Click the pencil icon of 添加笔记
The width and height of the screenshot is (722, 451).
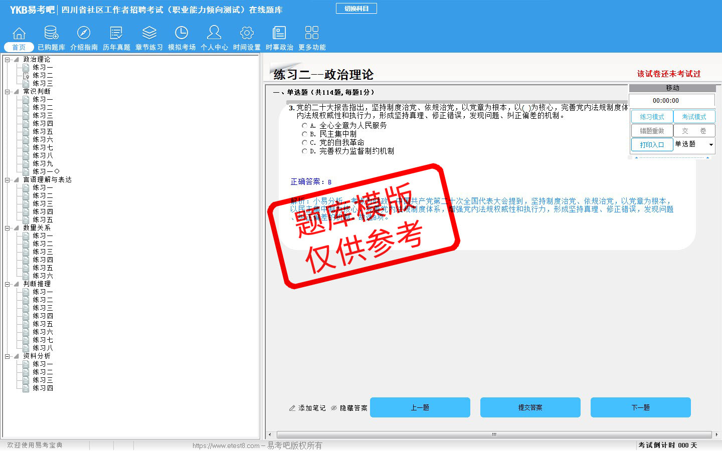[292, 408]
